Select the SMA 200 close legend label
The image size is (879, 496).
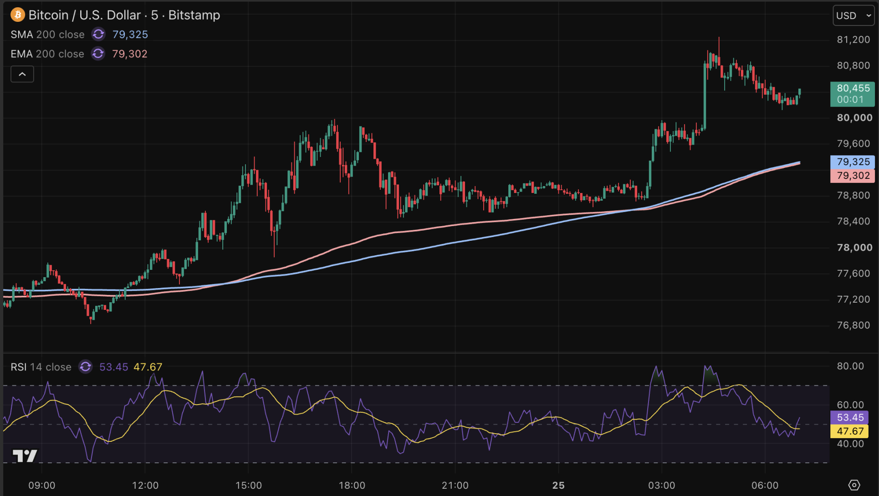[48, 35]
